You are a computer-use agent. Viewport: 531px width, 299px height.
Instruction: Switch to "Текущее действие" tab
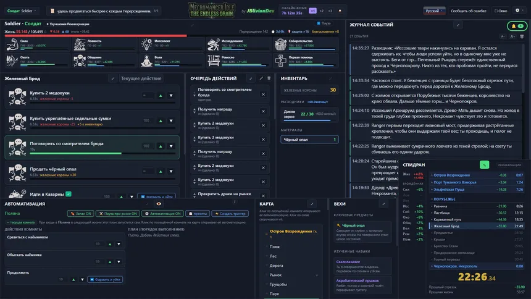point(141,78)
